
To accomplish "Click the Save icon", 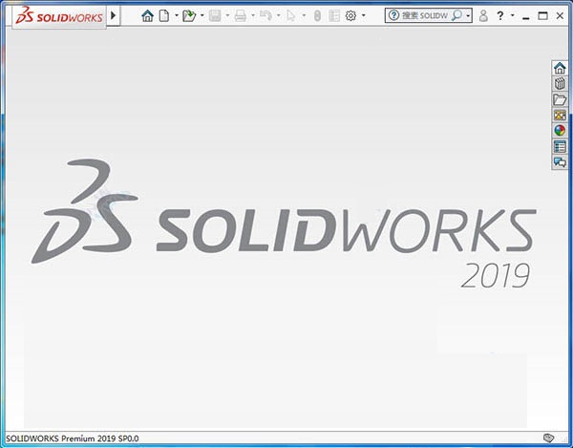I will [x=215, y=15].
